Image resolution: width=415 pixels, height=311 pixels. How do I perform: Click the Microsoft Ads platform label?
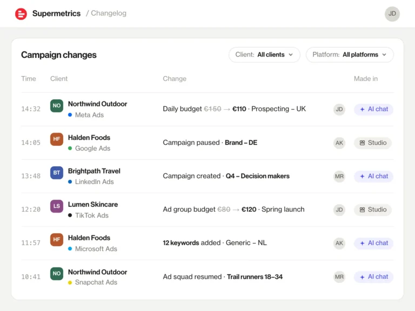[x=96, y=248]
